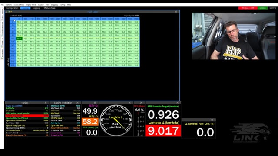Screen dimensions: 278x156
Task: Select CL Lambda Status 1 row
Action: click(x=27, y=130)
